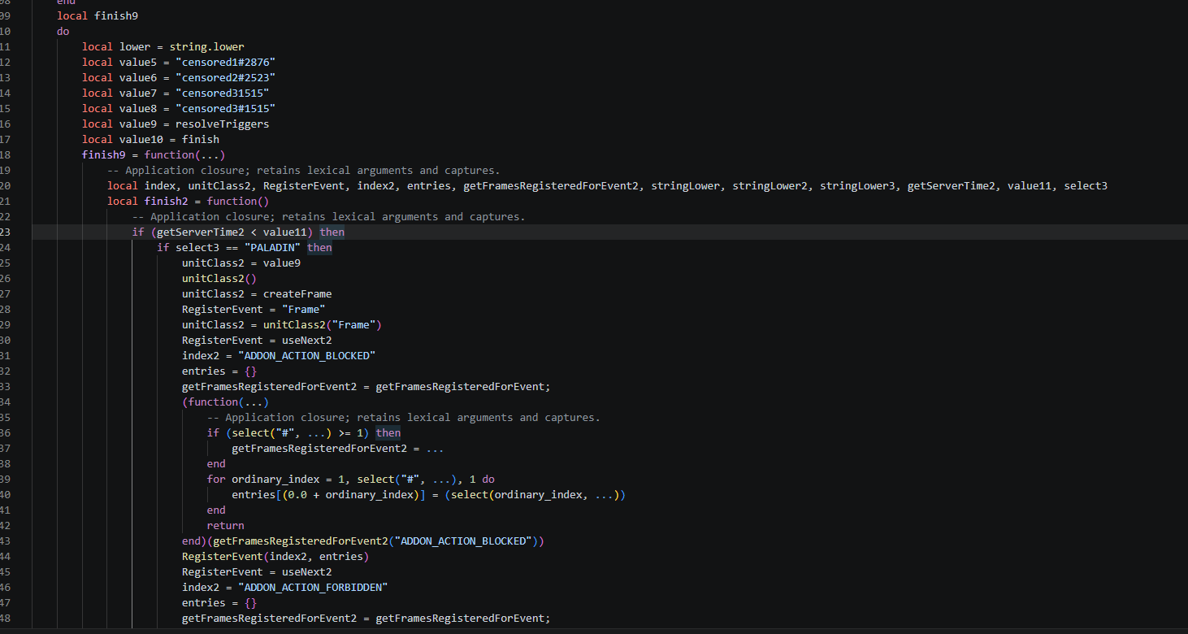1188x634 pixels.
Task: Click the string "censored3#1515"
Action: click(x=226, y=108)
